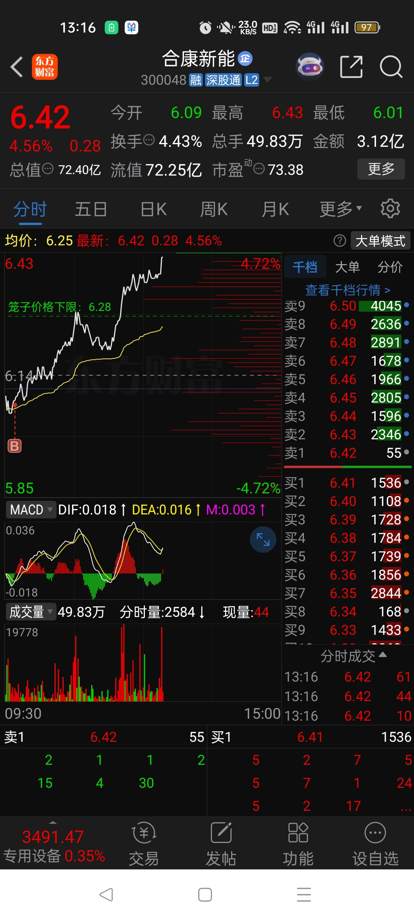Open the 发帖 post icon
The image size is (414, 920).
pos(221,845)
